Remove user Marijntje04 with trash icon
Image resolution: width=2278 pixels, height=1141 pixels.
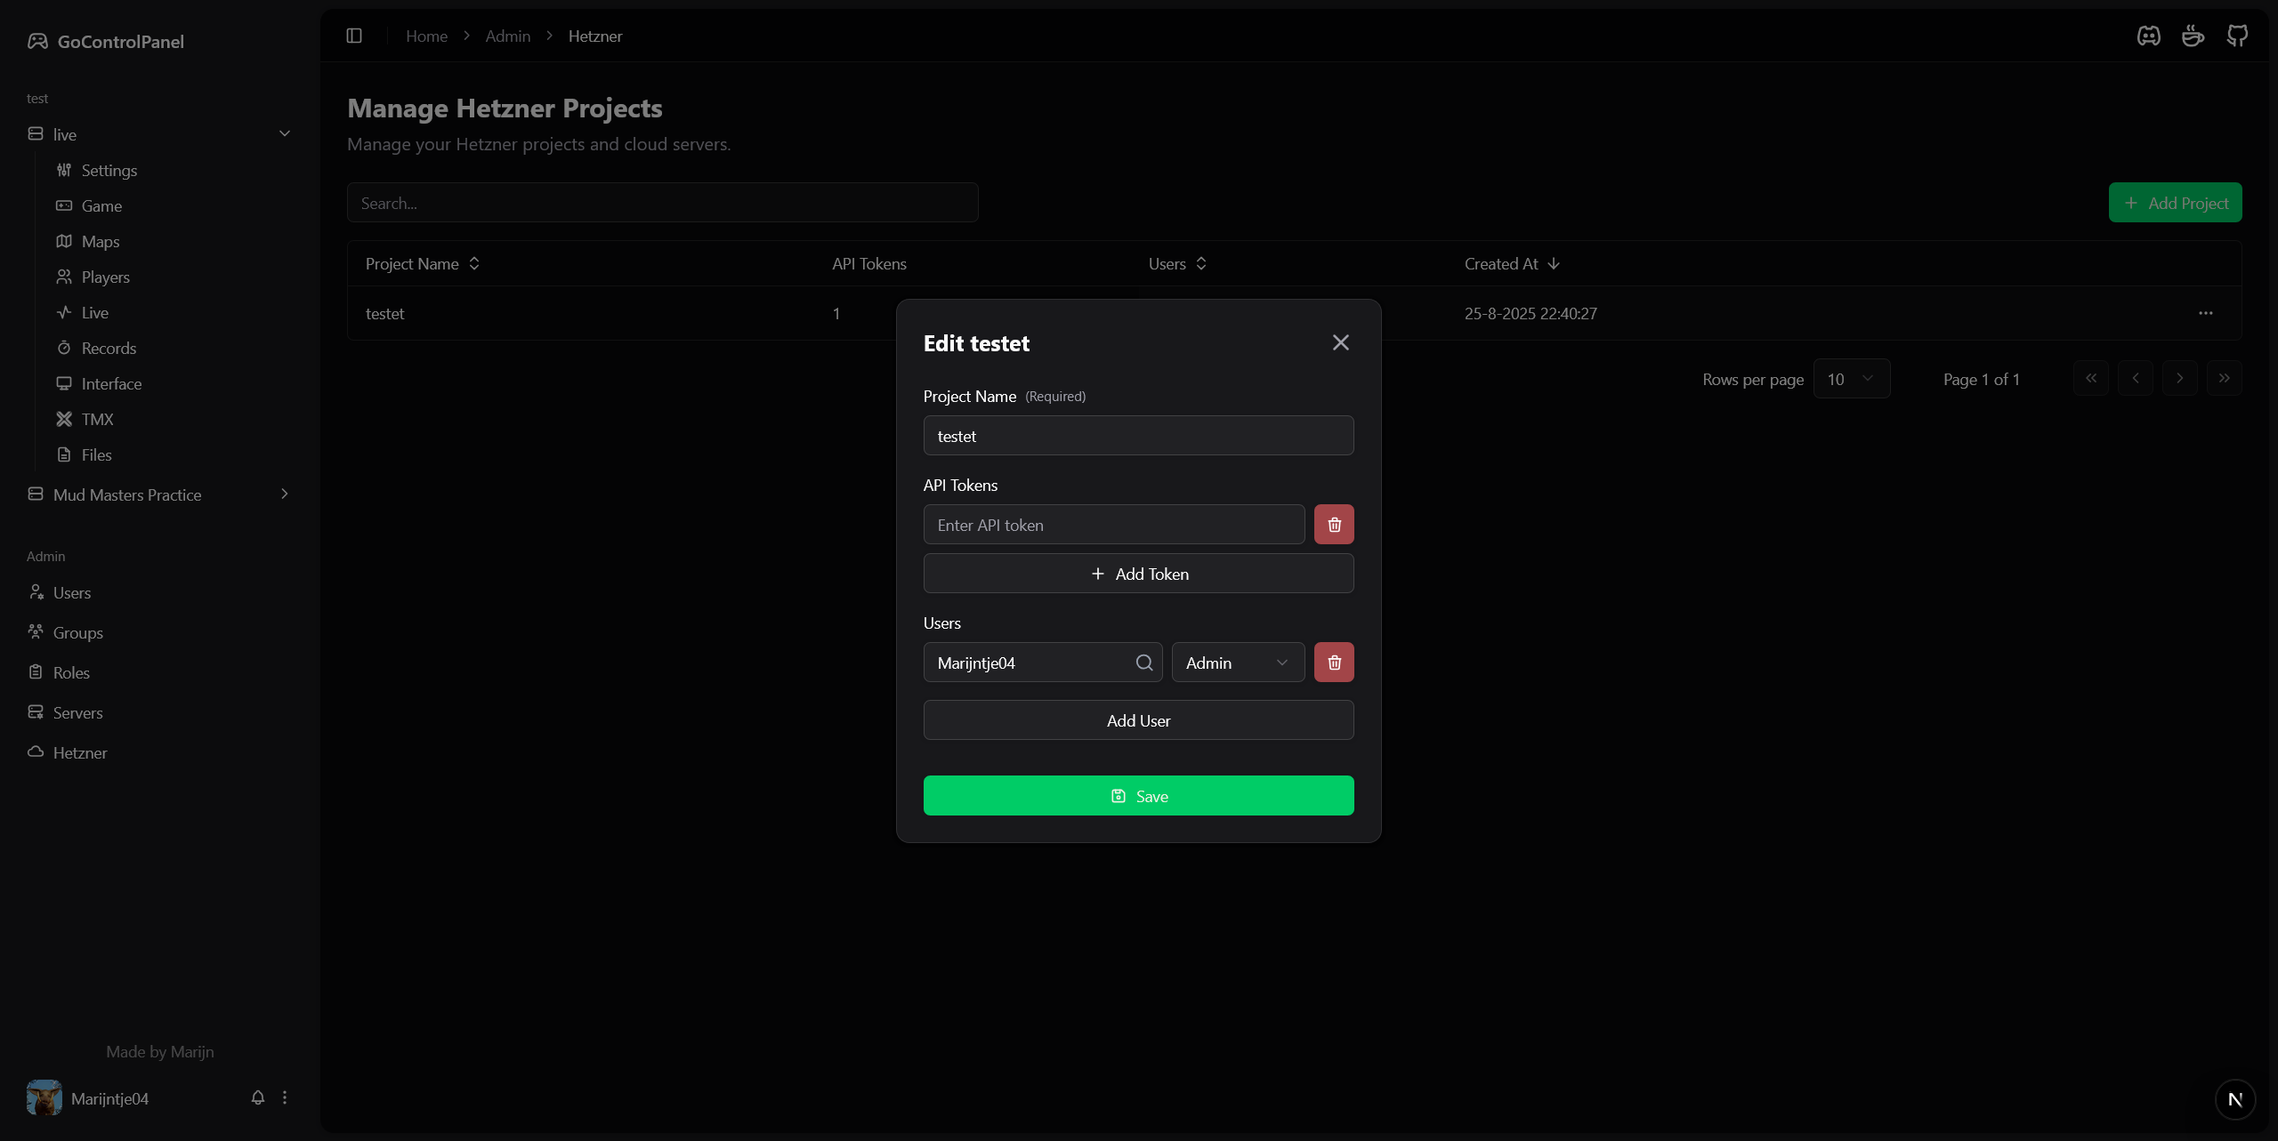(x=1334, y=663)
